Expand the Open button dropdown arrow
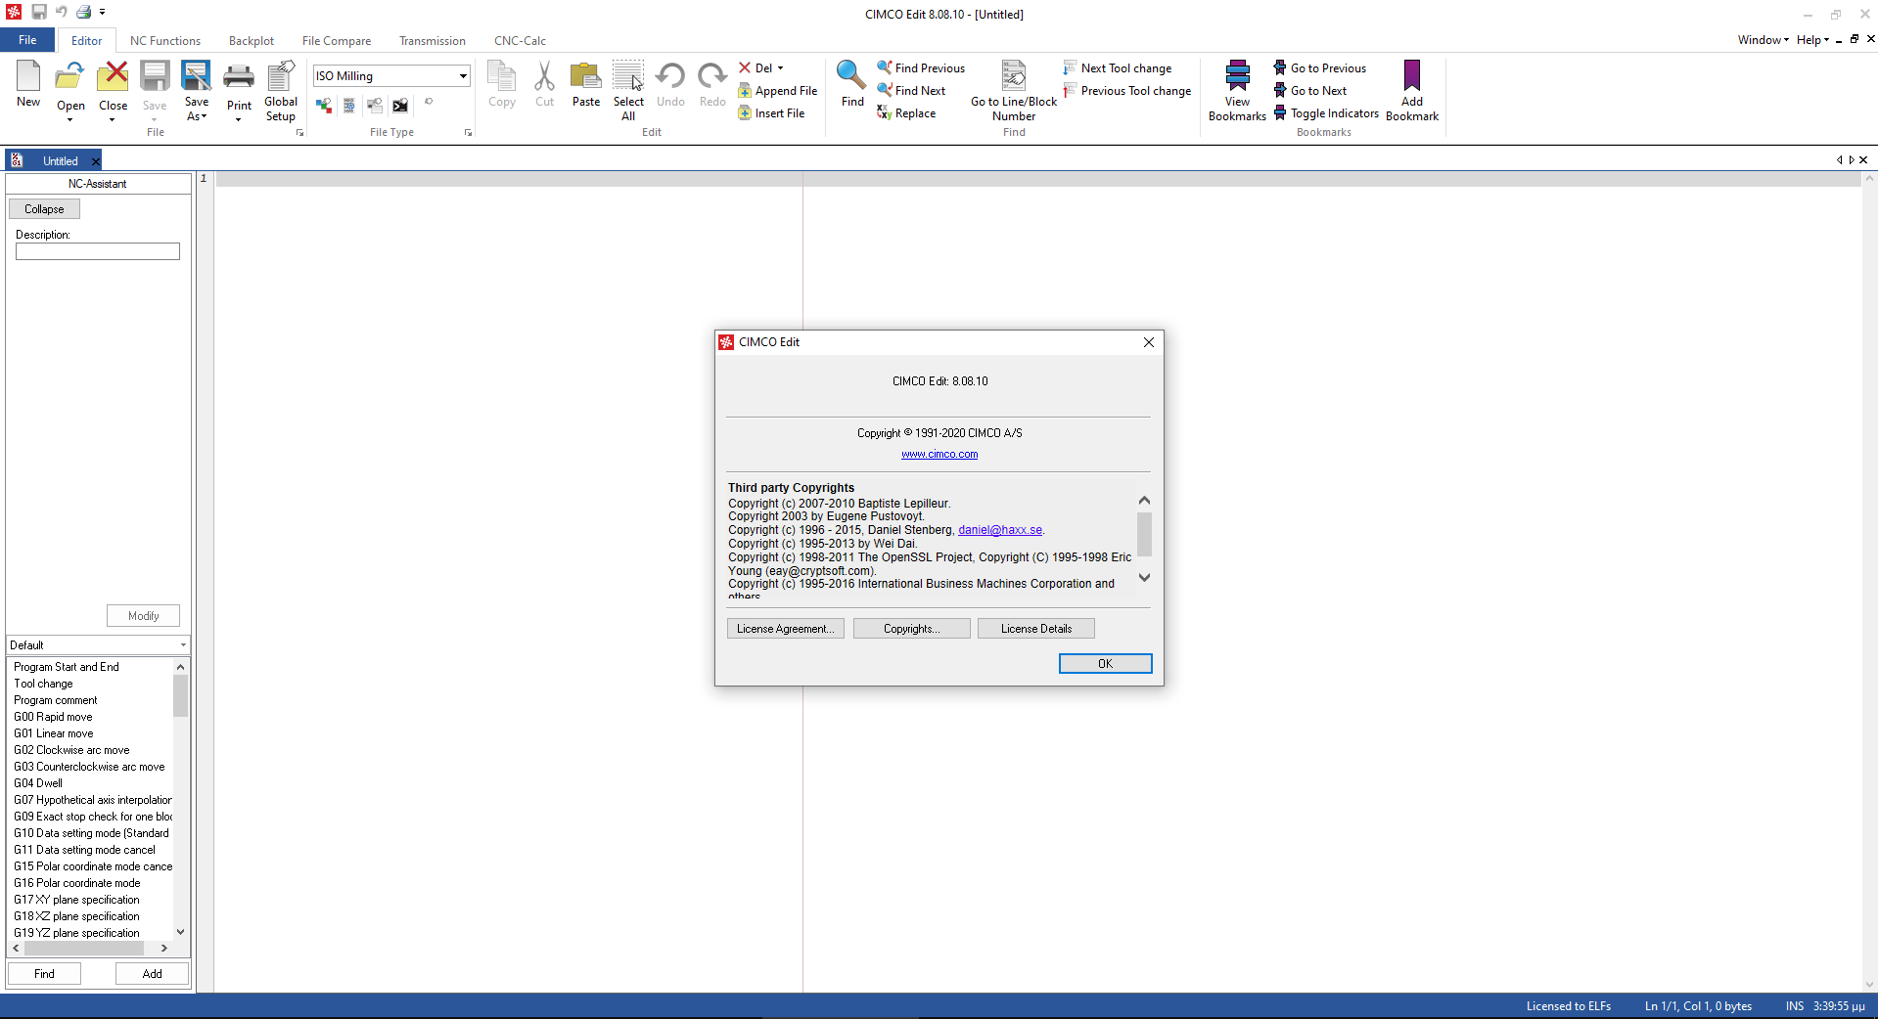The height and width of the screenshot is (1019, 1878). click(70, 119)
